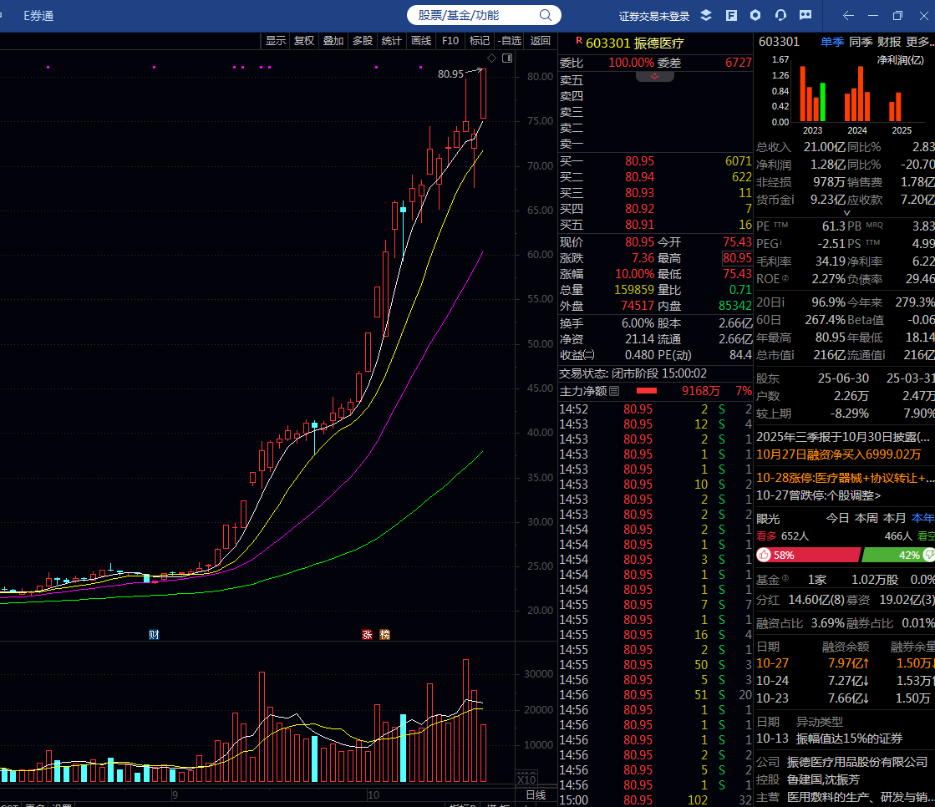Open 10月27日融资净买入6999.02万 news
The width and height of the screenshot is (935, 807).
(x=838, y=454)
